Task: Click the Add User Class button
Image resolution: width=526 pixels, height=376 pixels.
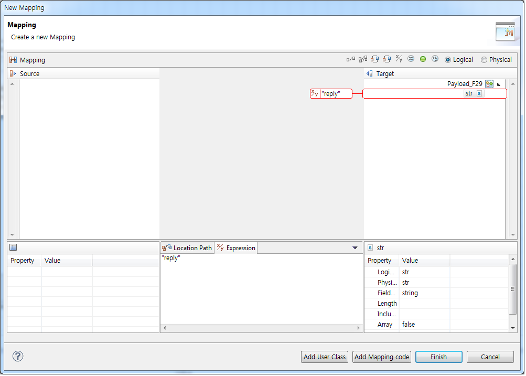Action: [x=324, y=357]
